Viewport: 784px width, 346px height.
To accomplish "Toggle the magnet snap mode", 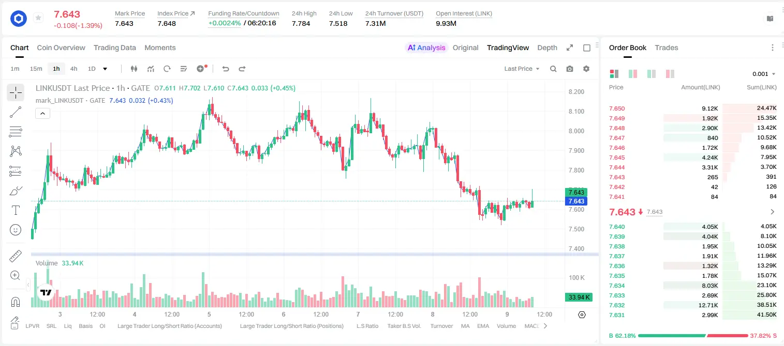I will pyautogui.click(x=16, y=302).
